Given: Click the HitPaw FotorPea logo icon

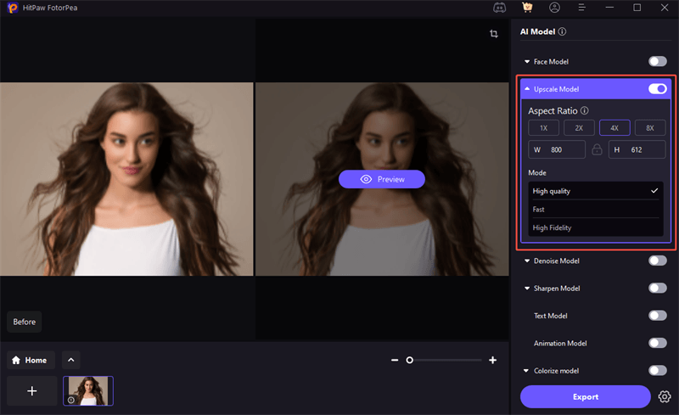Looking at the screenshot, I should coord(12,8).
